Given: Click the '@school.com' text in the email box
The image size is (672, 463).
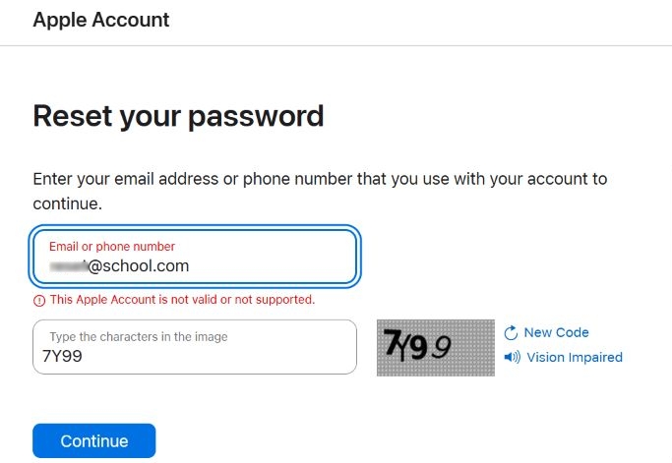Looking at the screenshot, I should 139,265.
